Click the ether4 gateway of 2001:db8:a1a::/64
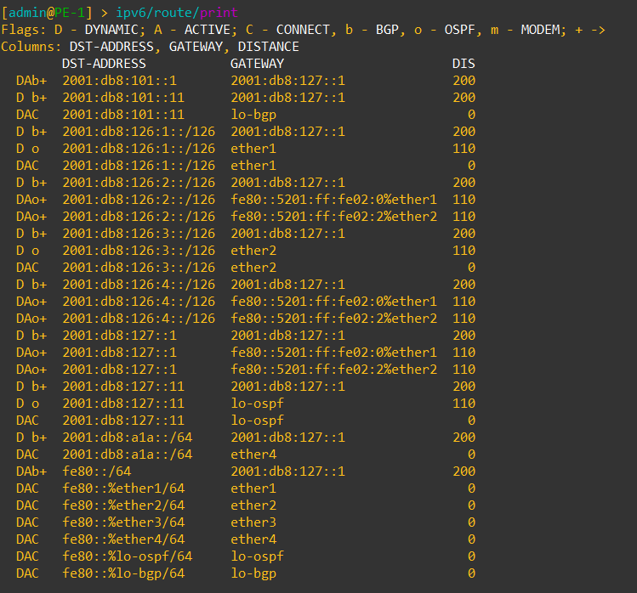This screenshot has width=637, height=593. [x=253, y=455]
